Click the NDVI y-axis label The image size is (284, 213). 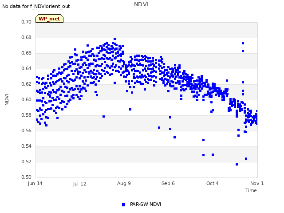[7, 99]
